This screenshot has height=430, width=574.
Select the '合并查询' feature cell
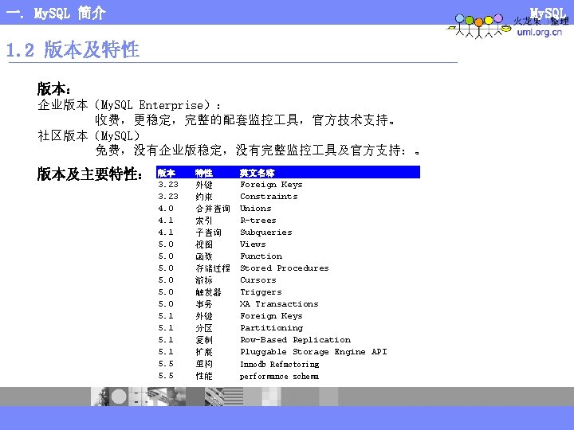[x=213, y=209]
